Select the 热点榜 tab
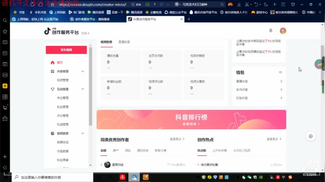The width and height of the screenshot is (325, 182). coord(202,150)
